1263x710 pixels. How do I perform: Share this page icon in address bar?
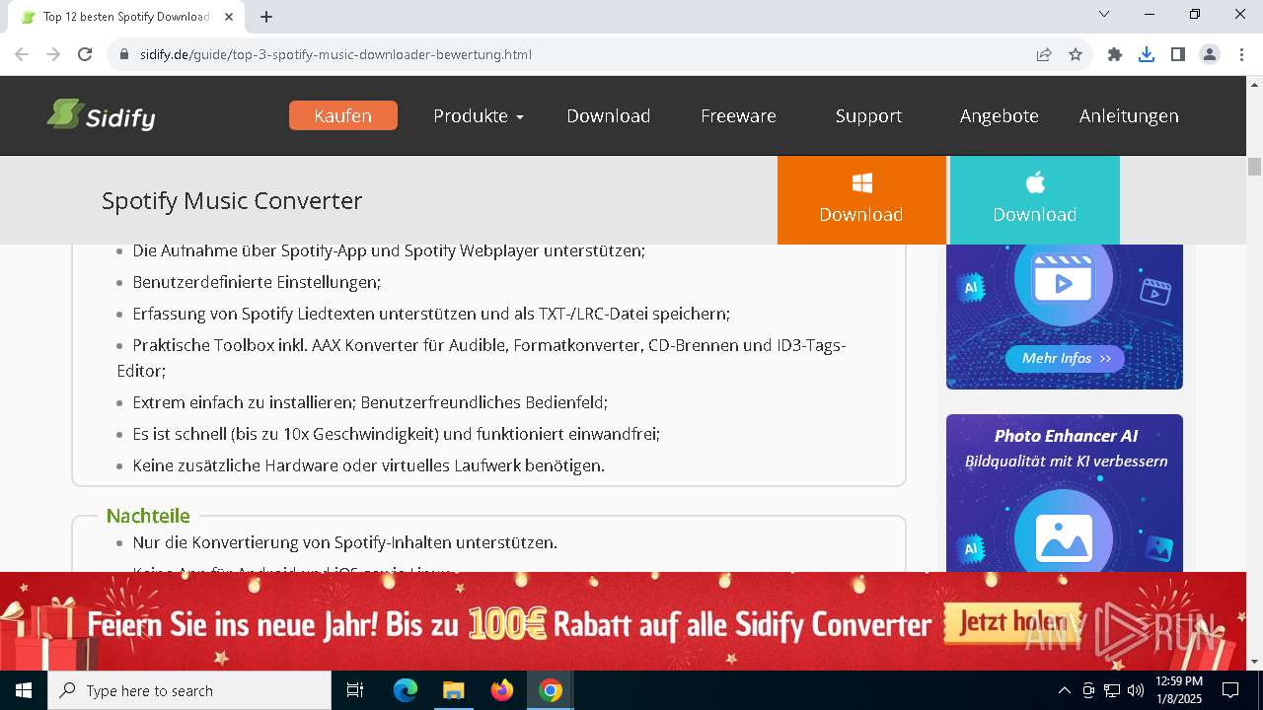tap(1044, 54)
